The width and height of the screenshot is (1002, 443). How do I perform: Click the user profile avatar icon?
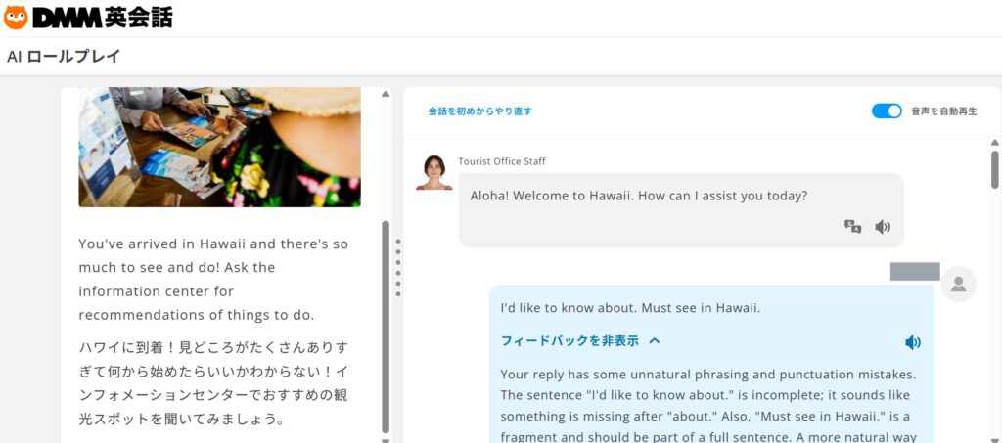958,284
